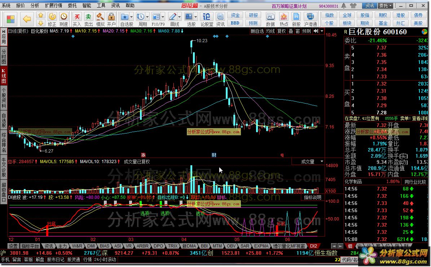Open the 委托 dropdown in title bar
The height and width of the screenshot is (267, 431).
pos(385,5)
